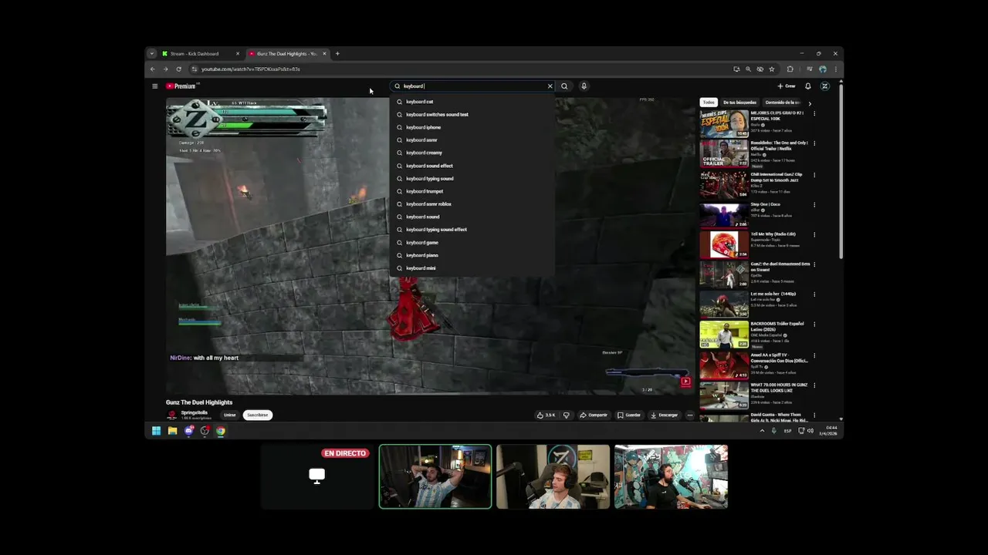Open Chrome from the taskbar
This screenshot has width=988, height=555.
point(221,431)
